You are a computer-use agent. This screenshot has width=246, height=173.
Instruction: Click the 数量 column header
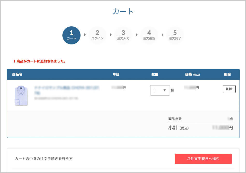tap(155, 74)
